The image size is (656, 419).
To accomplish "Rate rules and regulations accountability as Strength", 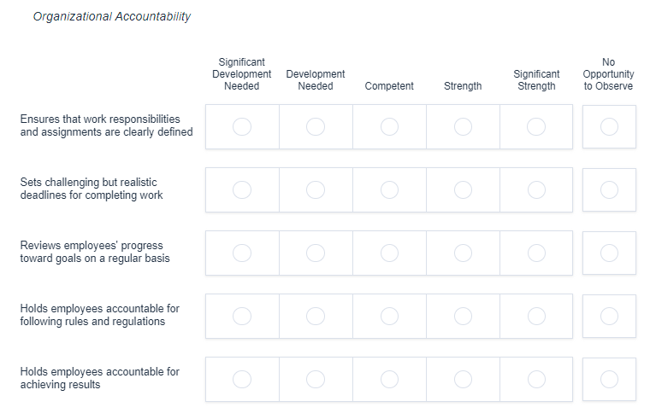I will pyautogui.click(x=463, y=316).
